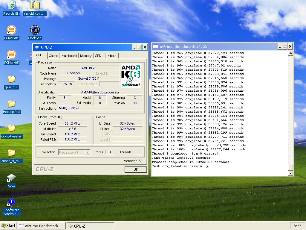This screenshot has width=306, height=230.
Task: Click the Bus Speed 100.2 MHz value
Action: click(72, 134)
